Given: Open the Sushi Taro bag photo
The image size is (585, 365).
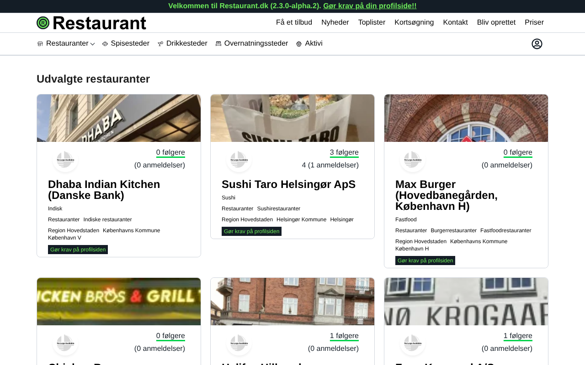Looking at the screenshot, I should [292, 118].
